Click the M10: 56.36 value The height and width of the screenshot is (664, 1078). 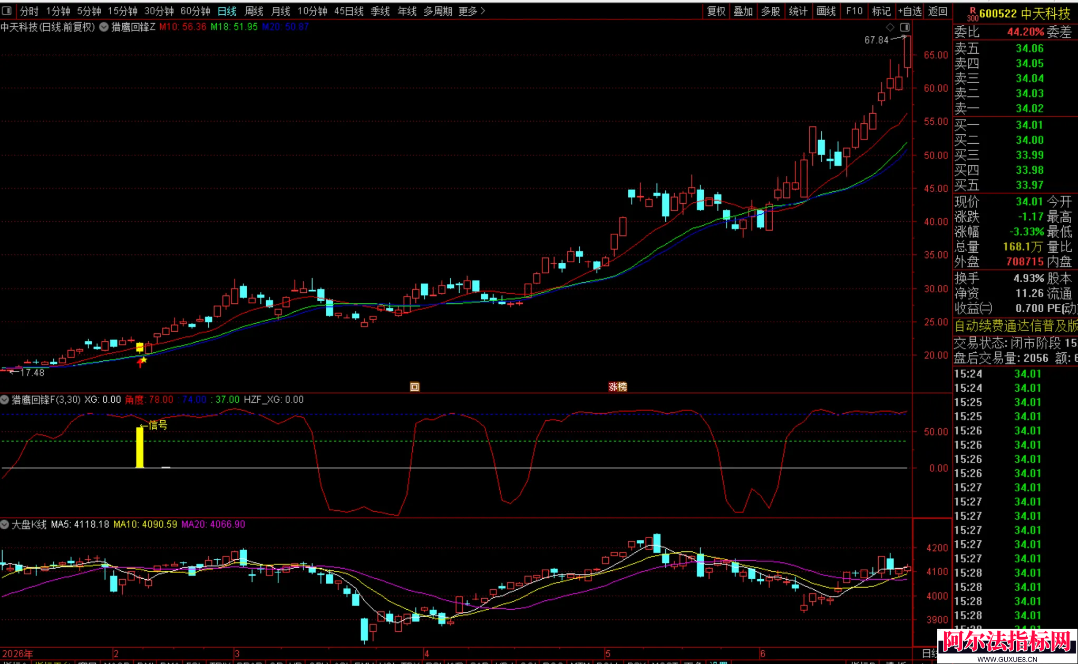(x=183, y=27)
